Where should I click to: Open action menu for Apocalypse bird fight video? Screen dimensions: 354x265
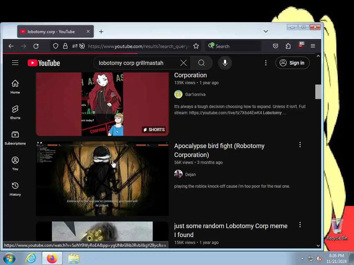coord(300,145)
